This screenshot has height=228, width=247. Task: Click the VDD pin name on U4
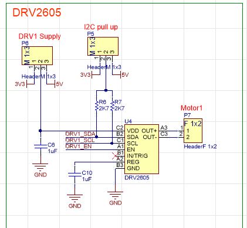pos(133,131)
